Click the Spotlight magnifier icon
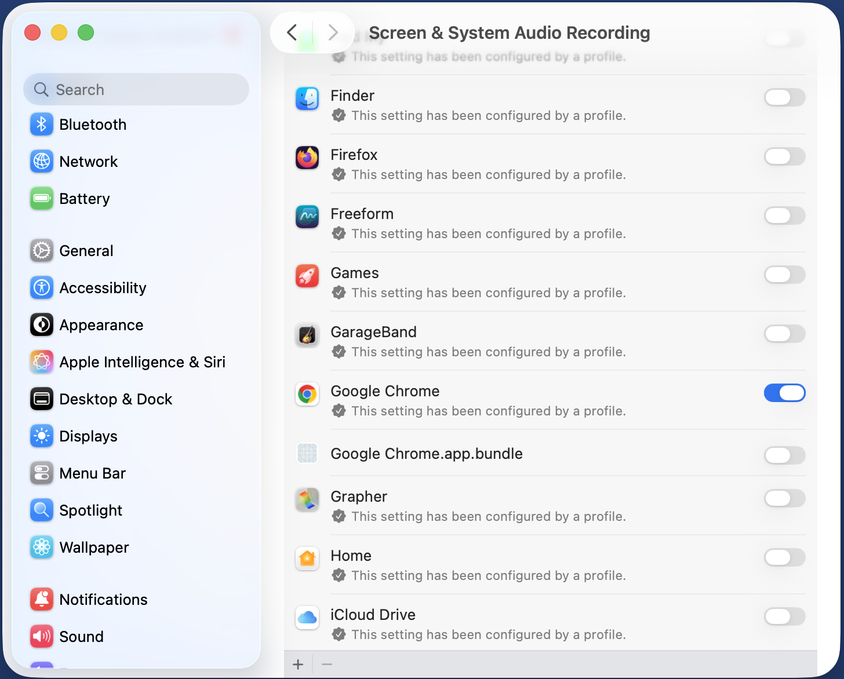 (42, 510)
